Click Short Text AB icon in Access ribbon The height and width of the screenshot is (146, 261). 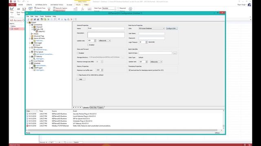[x=18, y=9]
